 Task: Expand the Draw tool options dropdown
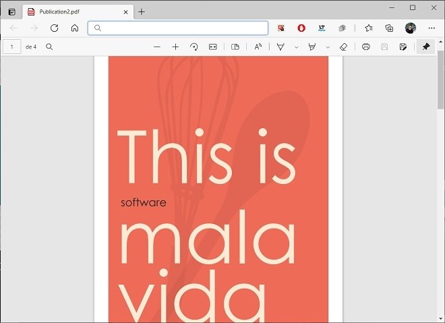[296, 47]
